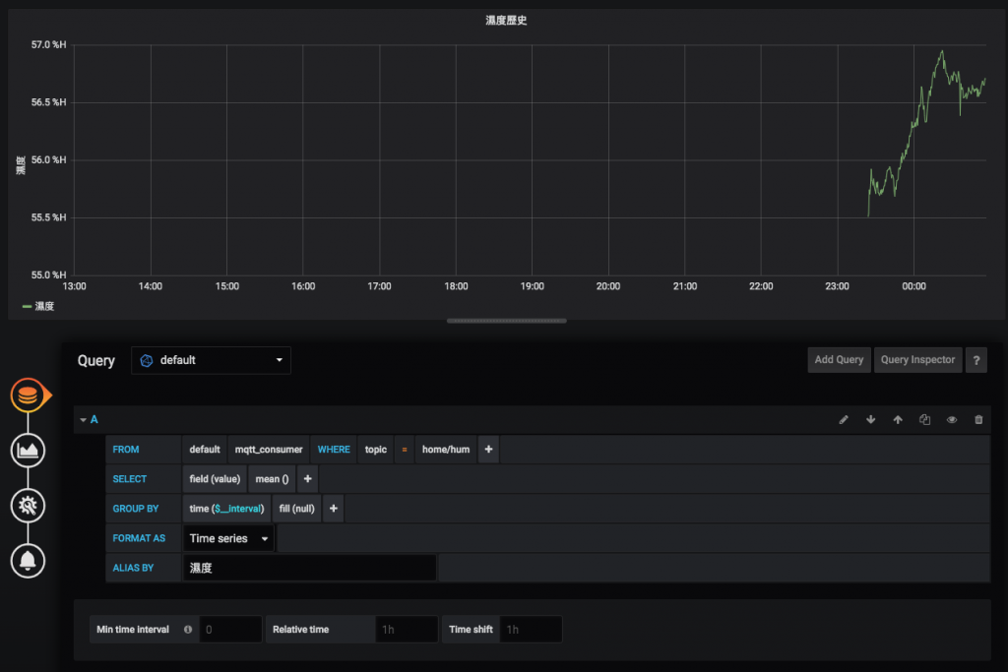Click the panel resize handle bar
Image resolution: width=1008 pixels, height=672 pixels.
(x=507, y=321)
